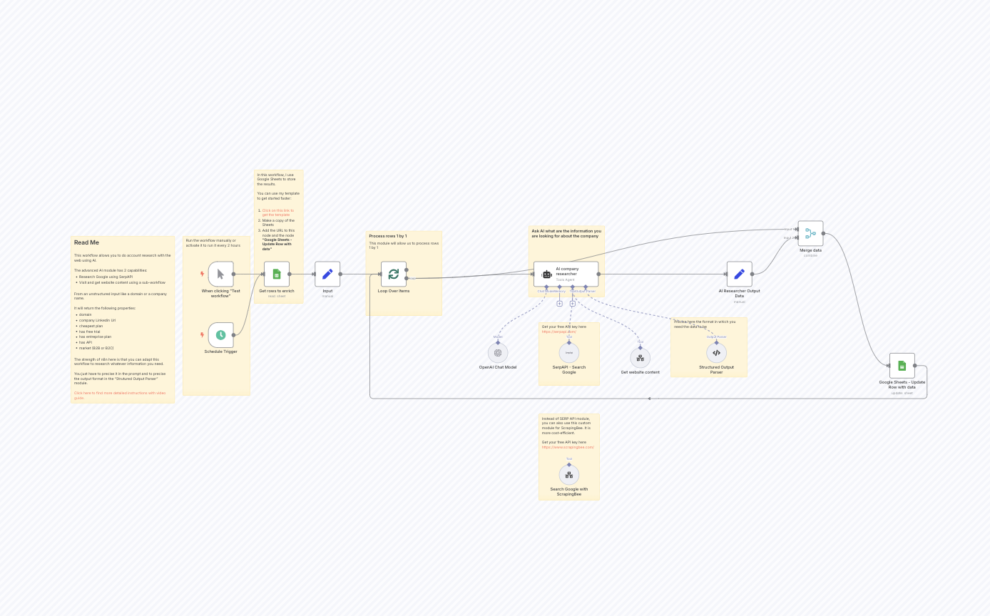Click output handle of AI company researcher node
This screenshot has height=616, width=990.
click(599, 274)
